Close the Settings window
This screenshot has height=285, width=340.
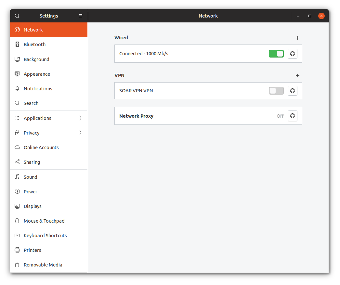(321, 16)
